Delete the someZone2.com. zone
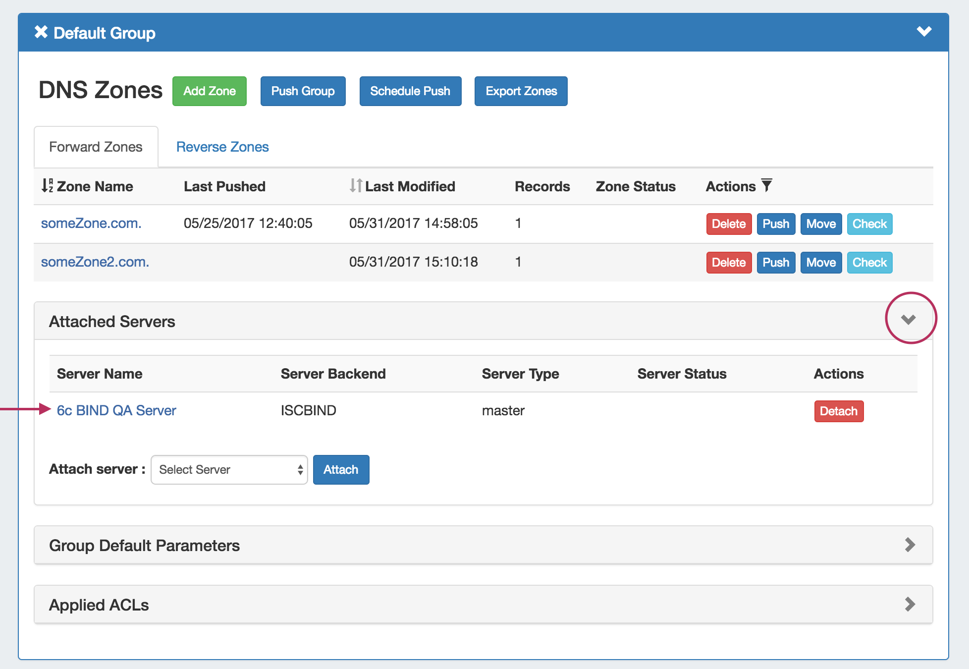 pyautogui.click(x=728, y=262)
